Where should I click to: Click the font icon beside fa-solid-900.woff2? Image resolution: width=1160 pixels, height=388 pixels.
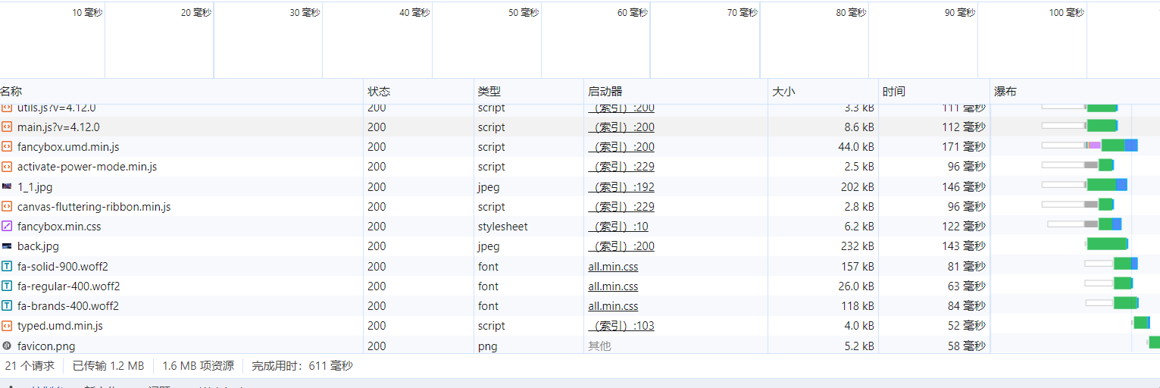[7, 266]
